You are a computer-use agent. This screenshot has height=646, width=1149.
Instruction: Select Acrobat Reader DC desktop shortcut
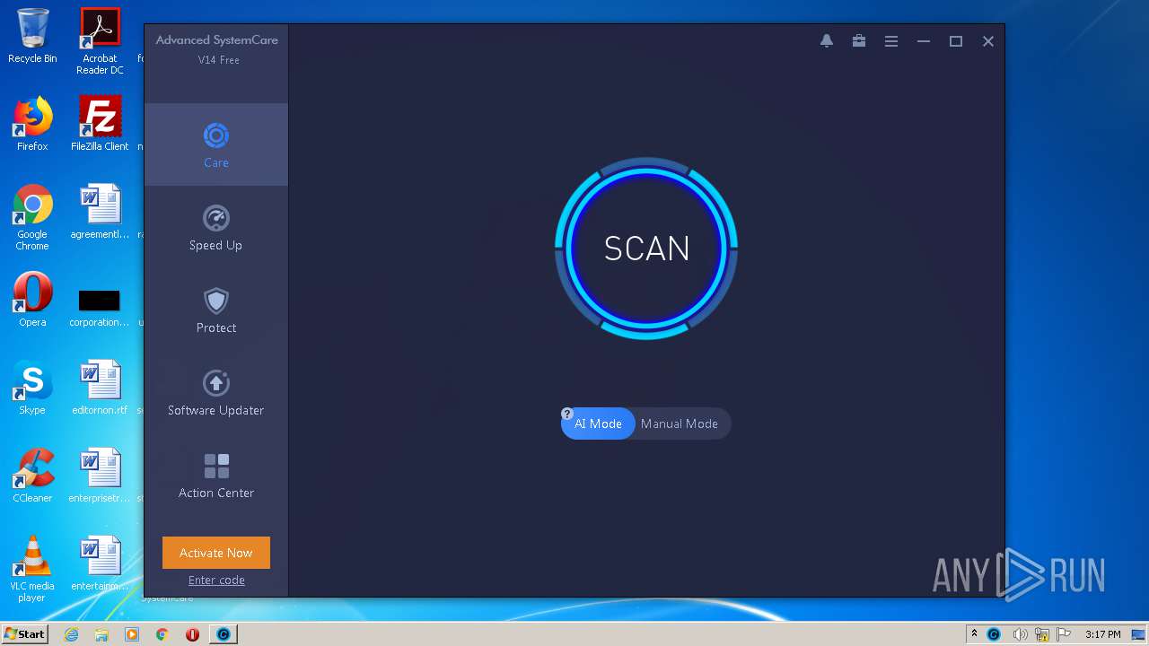coord(100,41)
